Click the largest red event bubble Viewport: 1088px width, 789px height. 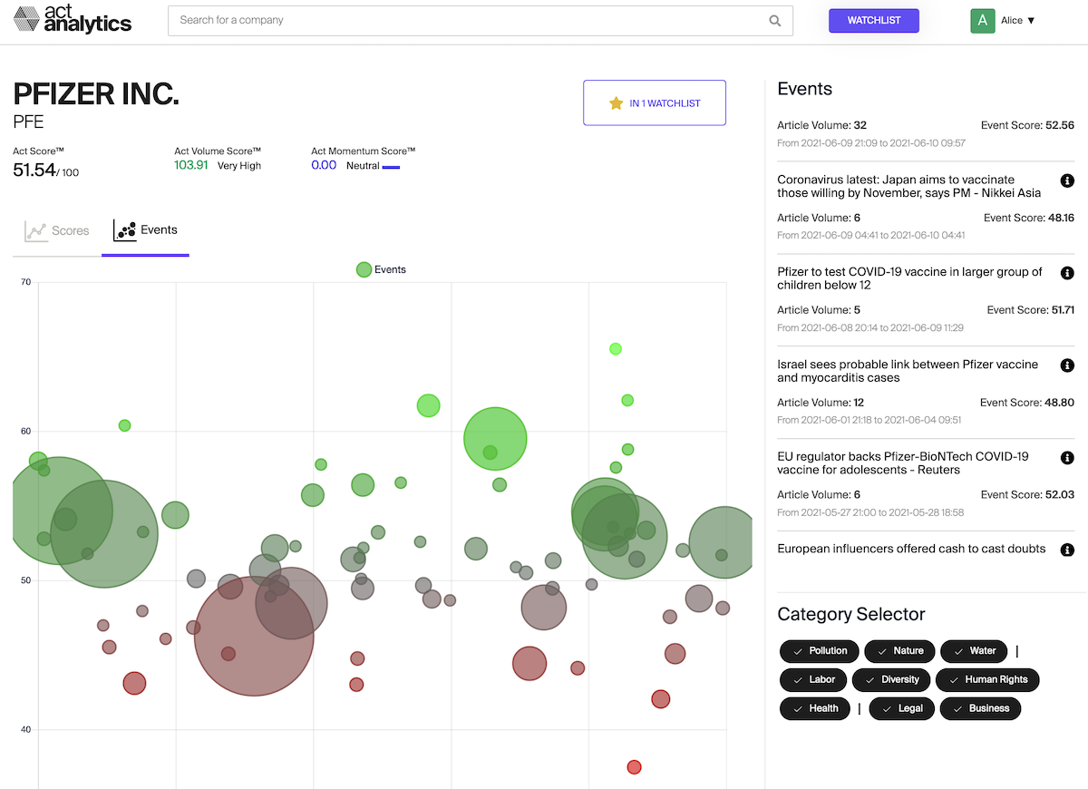point(254,637)
